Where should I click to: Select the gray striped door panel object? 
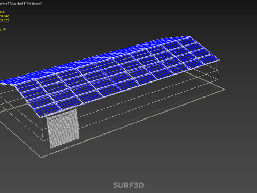(x=63, y=128)
